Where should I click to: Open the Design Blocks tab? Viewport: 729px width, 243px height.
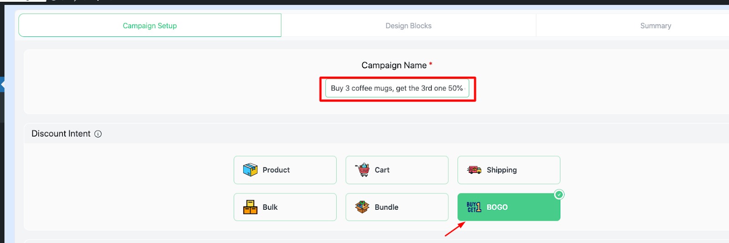pyautogui.click(x=409, y=25)
